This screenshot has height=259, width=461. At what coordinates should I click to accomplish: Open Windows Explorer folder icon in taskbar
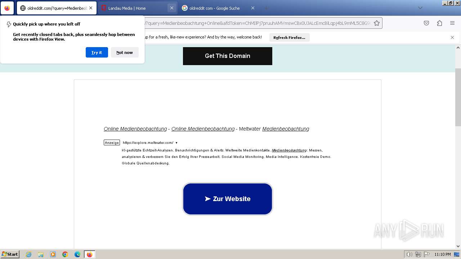[41, 254]
